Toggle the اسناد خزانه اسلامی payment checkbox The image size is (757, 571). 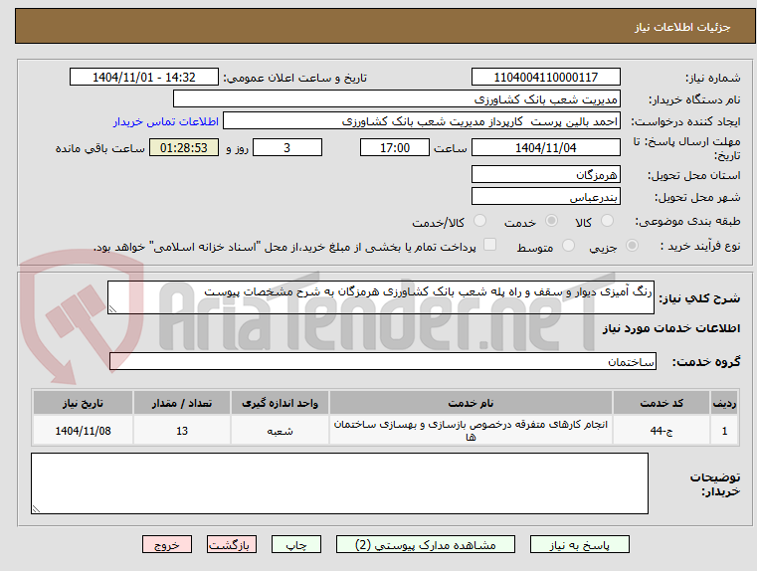490,245
